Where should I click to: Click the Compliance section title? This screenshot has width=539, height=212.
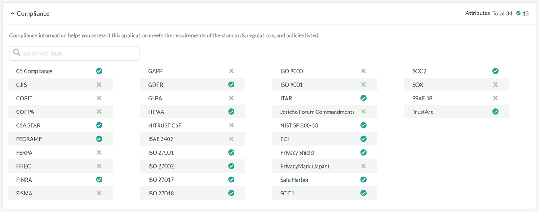tap(33, 13)
